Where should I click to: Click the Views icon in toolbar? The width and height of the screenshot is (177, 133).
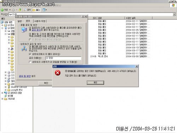44,10
